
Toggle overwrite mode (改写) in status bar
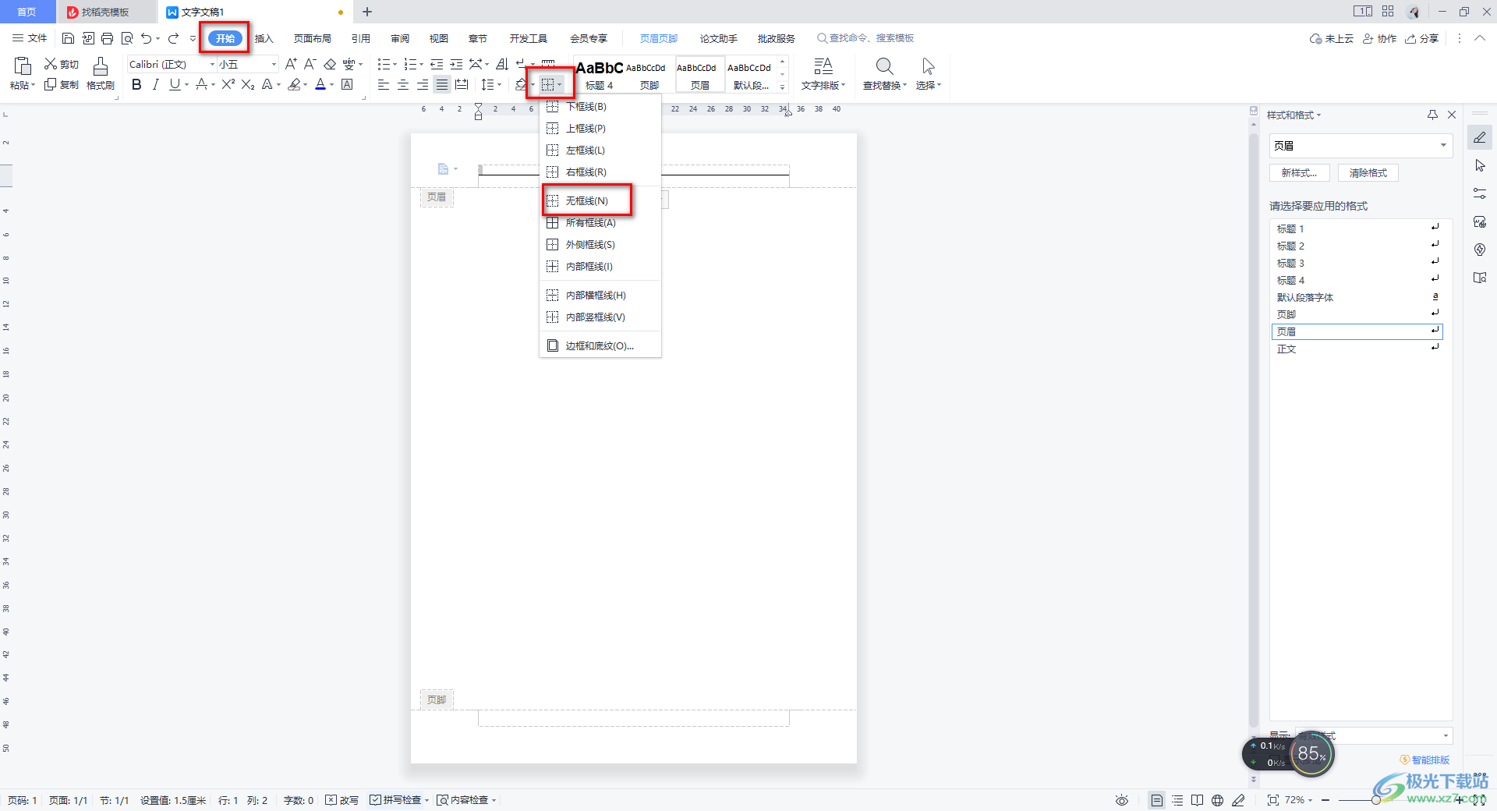click(x=342, y=800)
